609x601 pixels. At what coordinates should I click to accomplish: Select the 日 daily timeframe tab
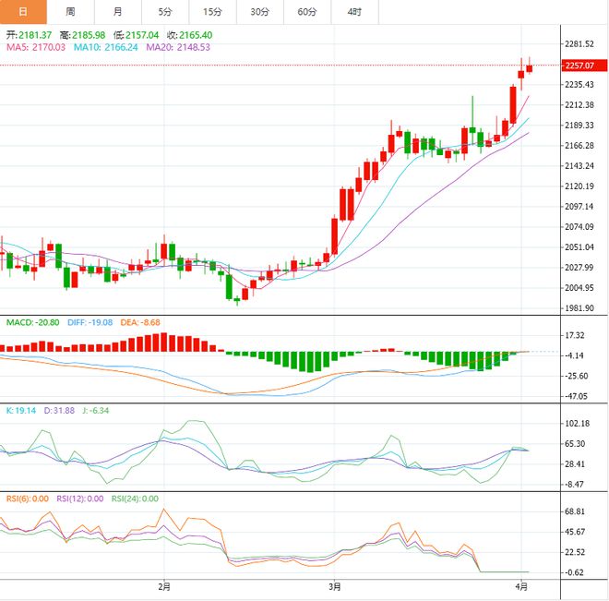tap(23, 12)
